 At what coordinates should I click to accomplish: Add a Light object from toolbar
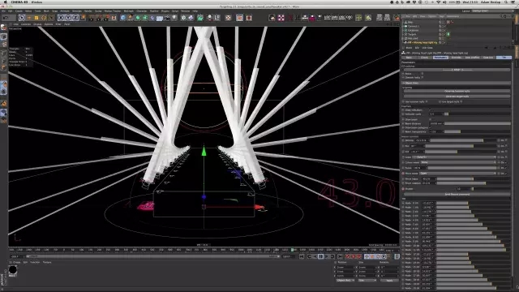[x=174, y=18]
